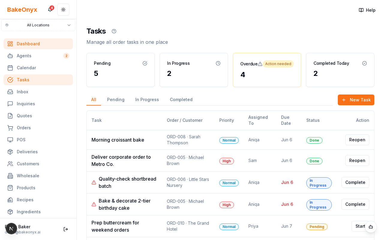Click the Overdue summary card
Viewport: 384px width, 240px height.
[x=267, y=70]
